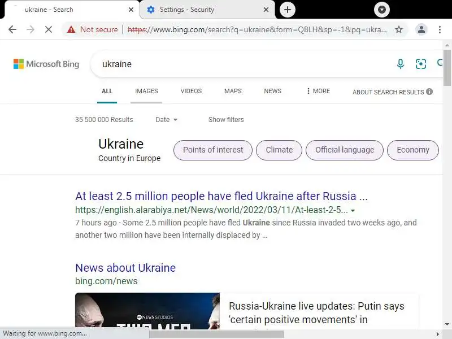Viewport: 452px width, 339px height.
Task: Open Russia-Ukraine live updates news headline
Action: coord(316,313)
